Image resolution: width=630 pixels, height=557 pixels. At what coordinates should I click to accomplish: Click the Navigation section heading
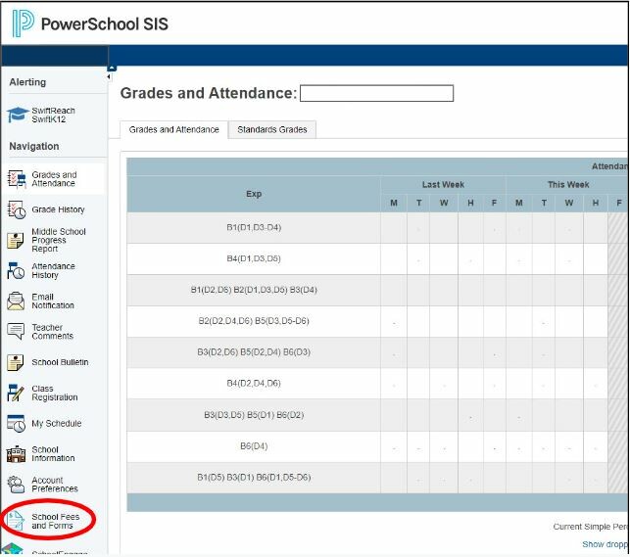(x=34, y=146)
